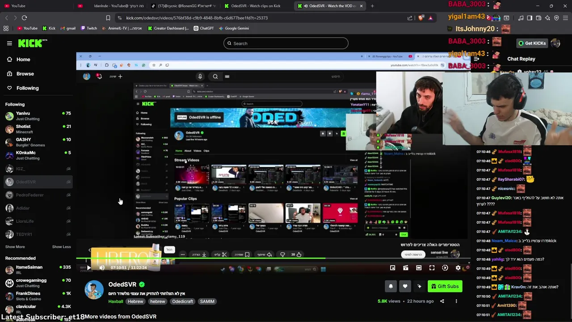Open the music note media control icon
Image resolution: width=572 pixels, height=322 pixels.
pyautogui.click(x=521, y=18)
